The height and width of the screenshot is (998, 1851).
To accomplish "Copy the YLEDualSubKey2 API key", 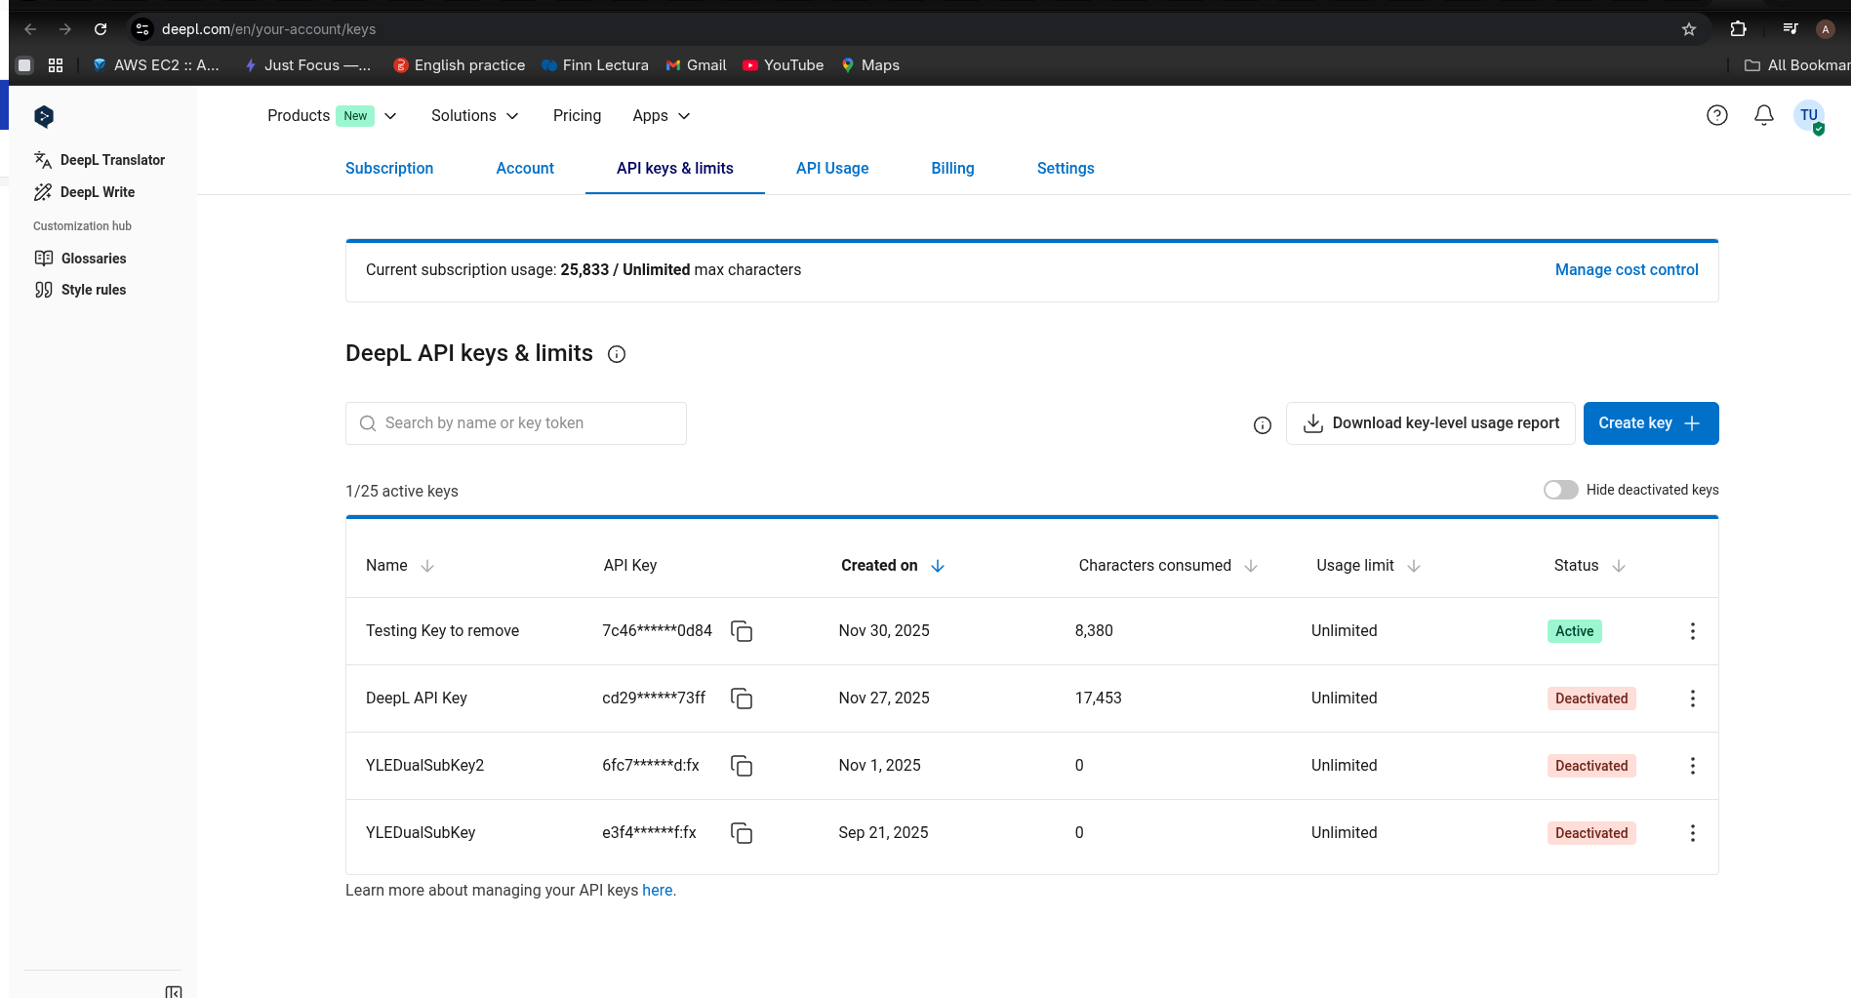I will (742, 766).
